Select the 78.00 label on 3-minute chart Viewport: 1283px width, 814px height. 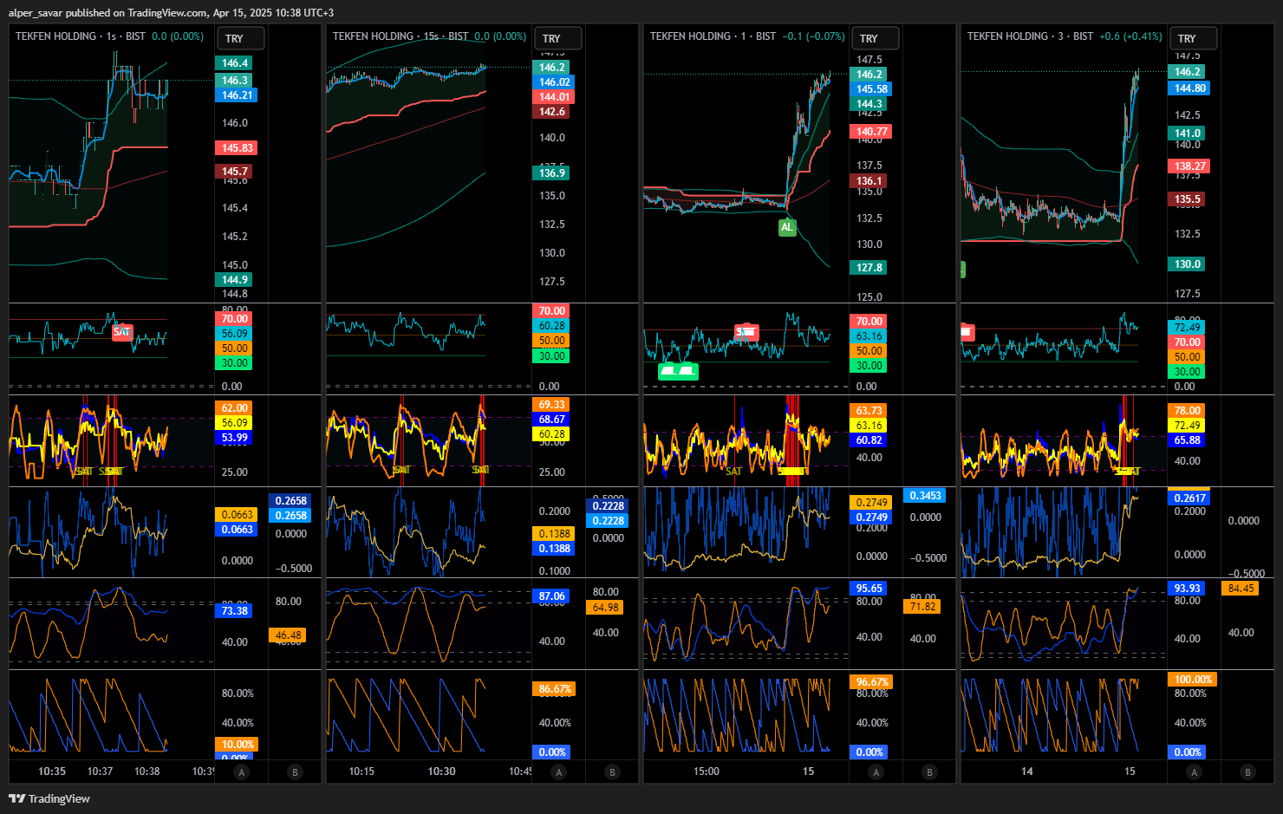[1187, 411]
